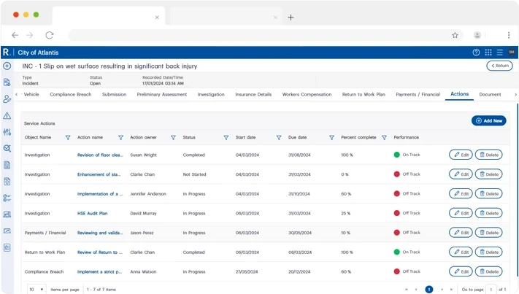Click the Add New button

coord(488,120)
